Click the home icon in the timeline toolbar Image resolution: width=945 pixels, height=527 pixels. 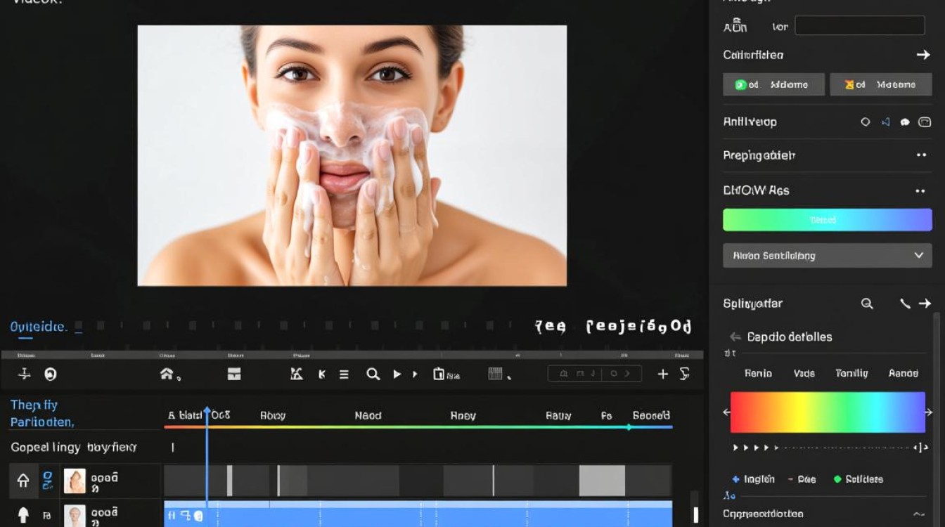167,374
